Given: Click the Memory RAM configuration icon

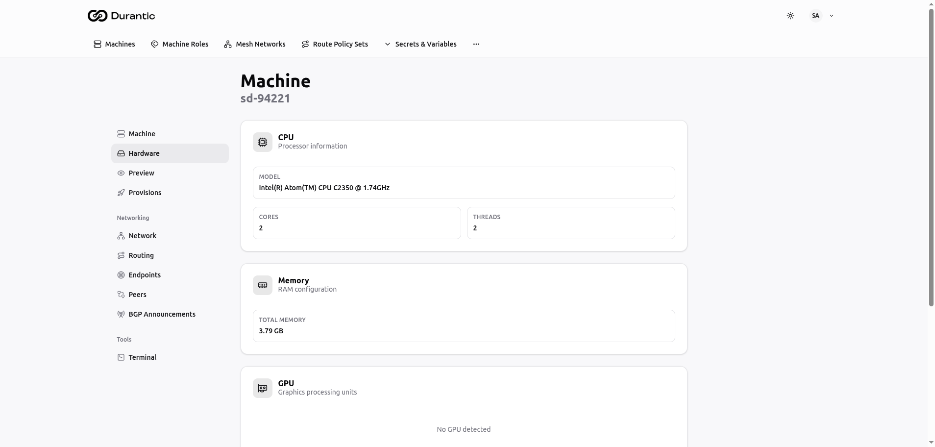Looking at the screenshot, I should (x=263, y=285).
